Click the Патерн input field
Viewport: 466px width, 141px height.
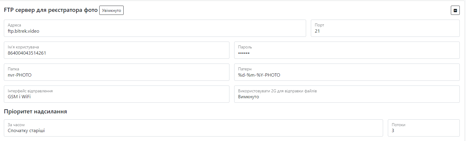(x=347, y=72)
